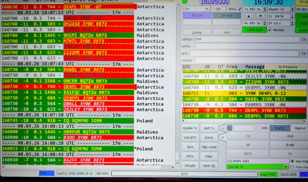308x182 pixels.
Task: Select the Free msg radio button
Action: (292, 167)
